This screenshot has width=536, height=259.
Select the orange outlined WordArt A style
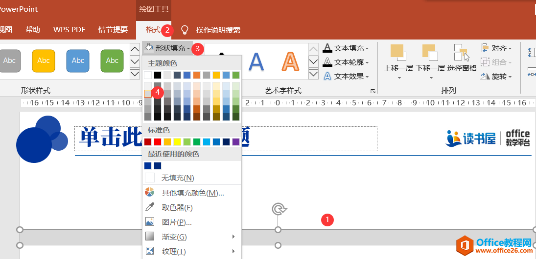[290, 61]
